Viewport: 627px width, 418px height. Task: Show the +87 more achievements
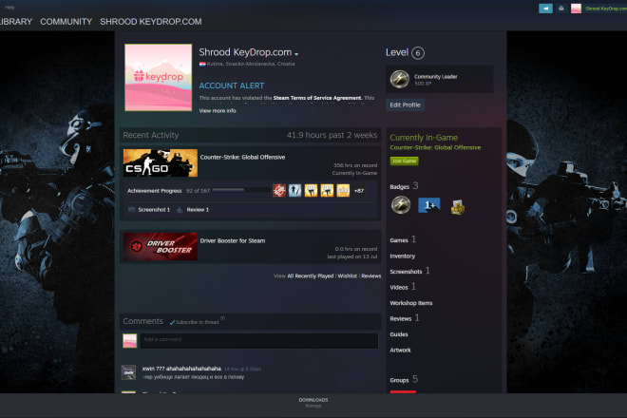coord(359,191)
